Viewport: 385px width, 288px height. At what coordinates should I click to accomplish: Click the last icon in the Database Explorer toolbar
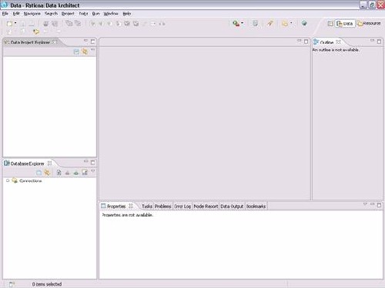pos(85,173)
